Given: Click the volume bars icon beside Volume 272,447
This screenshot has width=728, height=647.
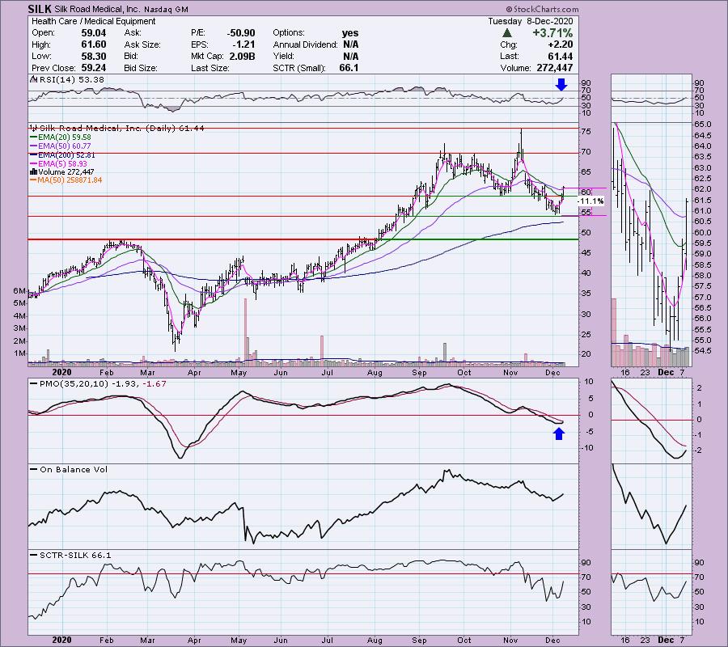Looking at the screenshot, I should pyautogui.click(x=34, y=171).
